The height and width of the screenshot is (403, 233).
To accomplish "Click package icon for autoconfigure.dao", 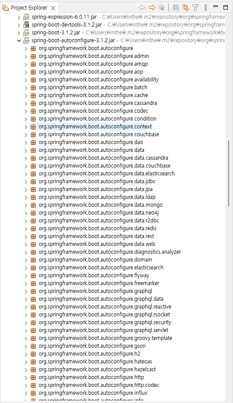I will pos(33,142).
